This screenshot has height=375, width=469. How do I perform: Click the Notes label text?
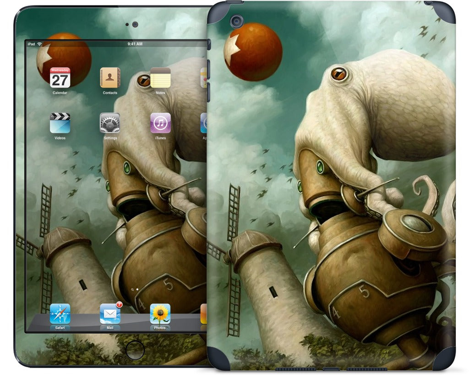click(160, 93)
